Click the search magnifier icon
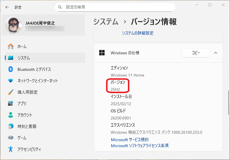 pyautogui.click(x=60, y=7)
